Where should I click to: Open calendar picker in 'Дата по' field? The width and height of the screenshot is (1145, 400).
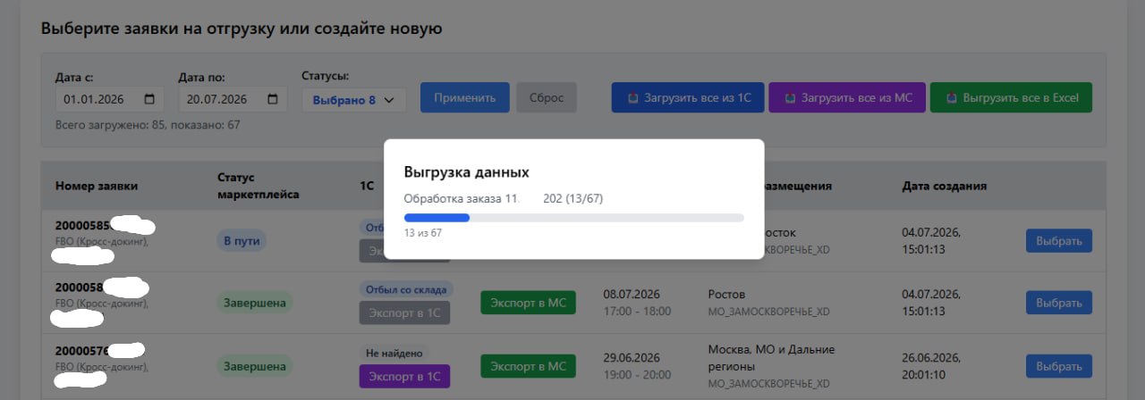click(x=273, y=99)
